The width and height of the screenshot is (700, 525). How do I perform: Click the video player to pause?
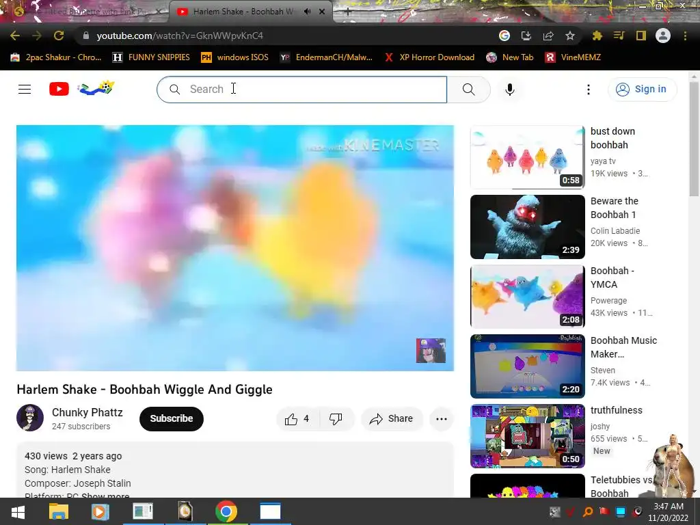235,247
